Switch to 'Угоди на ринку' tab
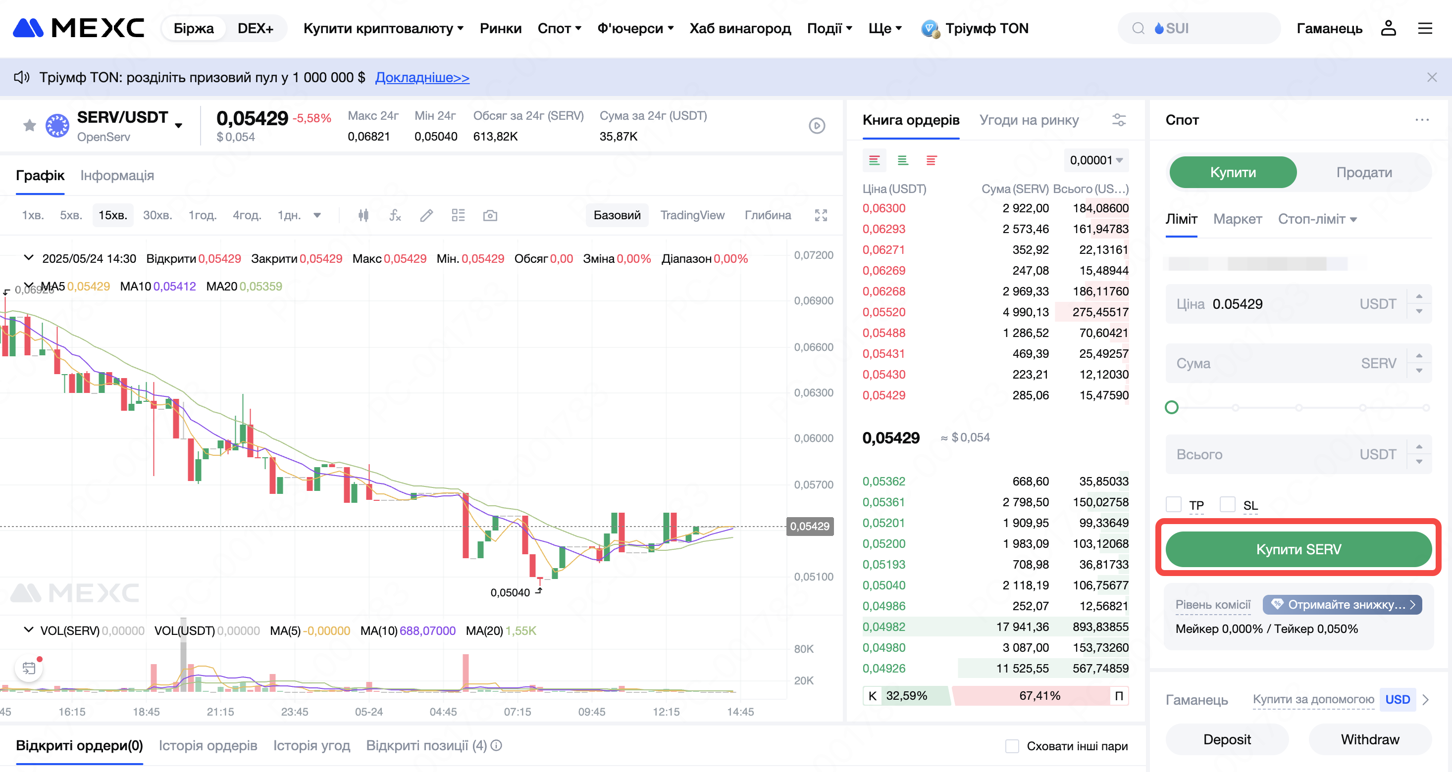This screenshot has width=1452, height=772. click(1029, 120)
